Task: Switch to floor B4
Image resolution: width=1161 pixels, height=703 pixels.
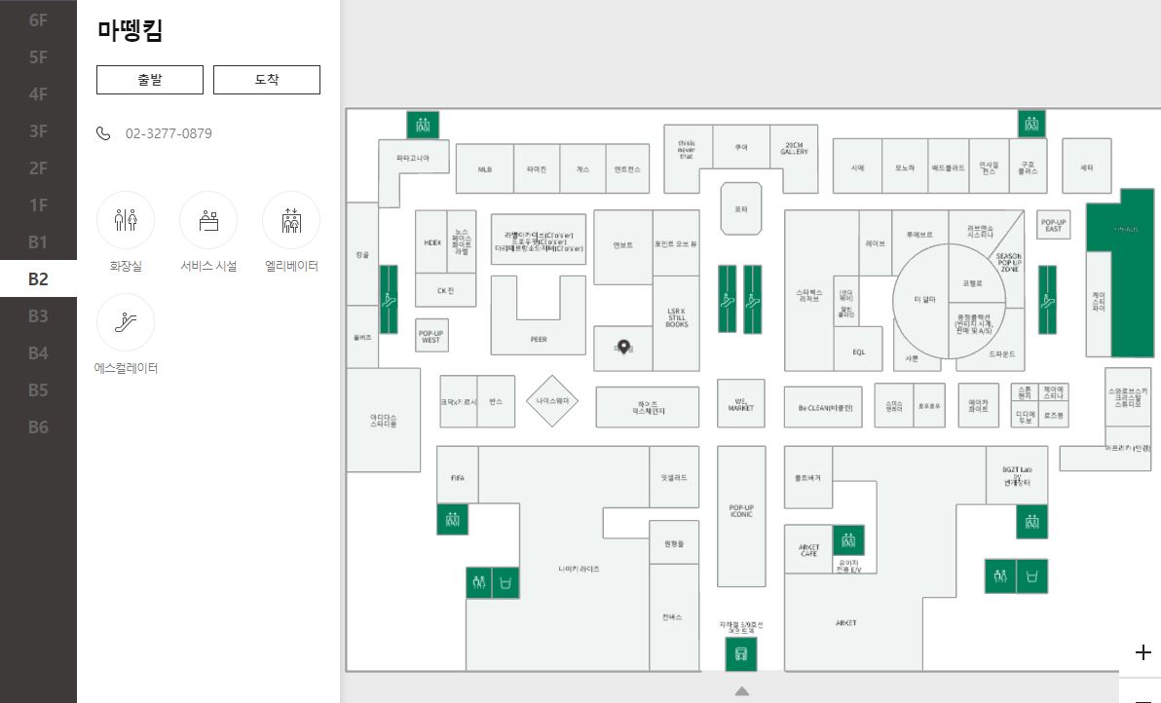Action: click(x=39, y=353)
